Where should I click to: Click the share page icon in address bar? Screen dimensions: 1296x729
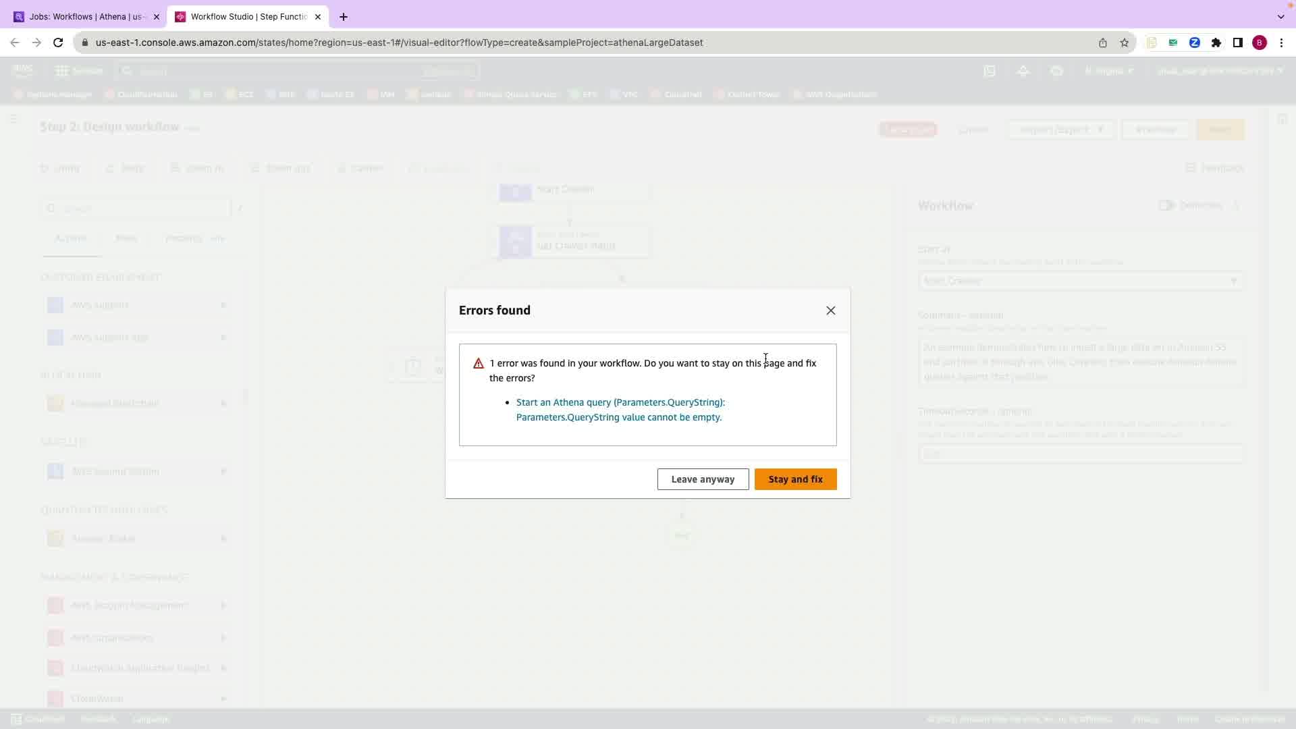1102,43
